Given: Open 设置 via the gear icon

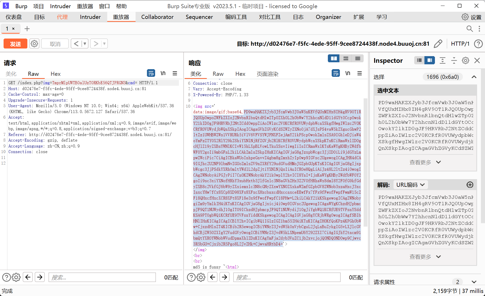Looking at the screenshot, I should tap(465, 17).
